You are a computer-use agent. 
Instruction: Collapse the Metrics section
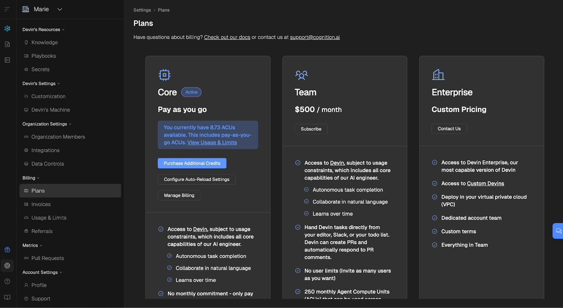tap(32, 245)
